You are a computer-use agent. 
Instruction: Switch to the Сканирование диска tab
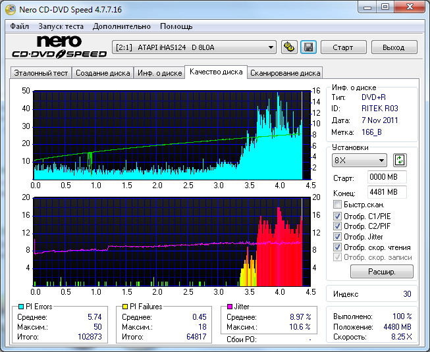285,73
